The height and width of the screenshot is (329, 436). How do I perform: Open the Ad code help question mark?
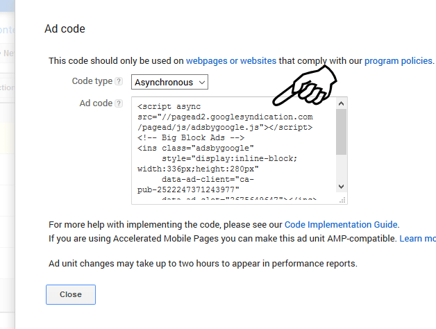[x=119, y=103]
